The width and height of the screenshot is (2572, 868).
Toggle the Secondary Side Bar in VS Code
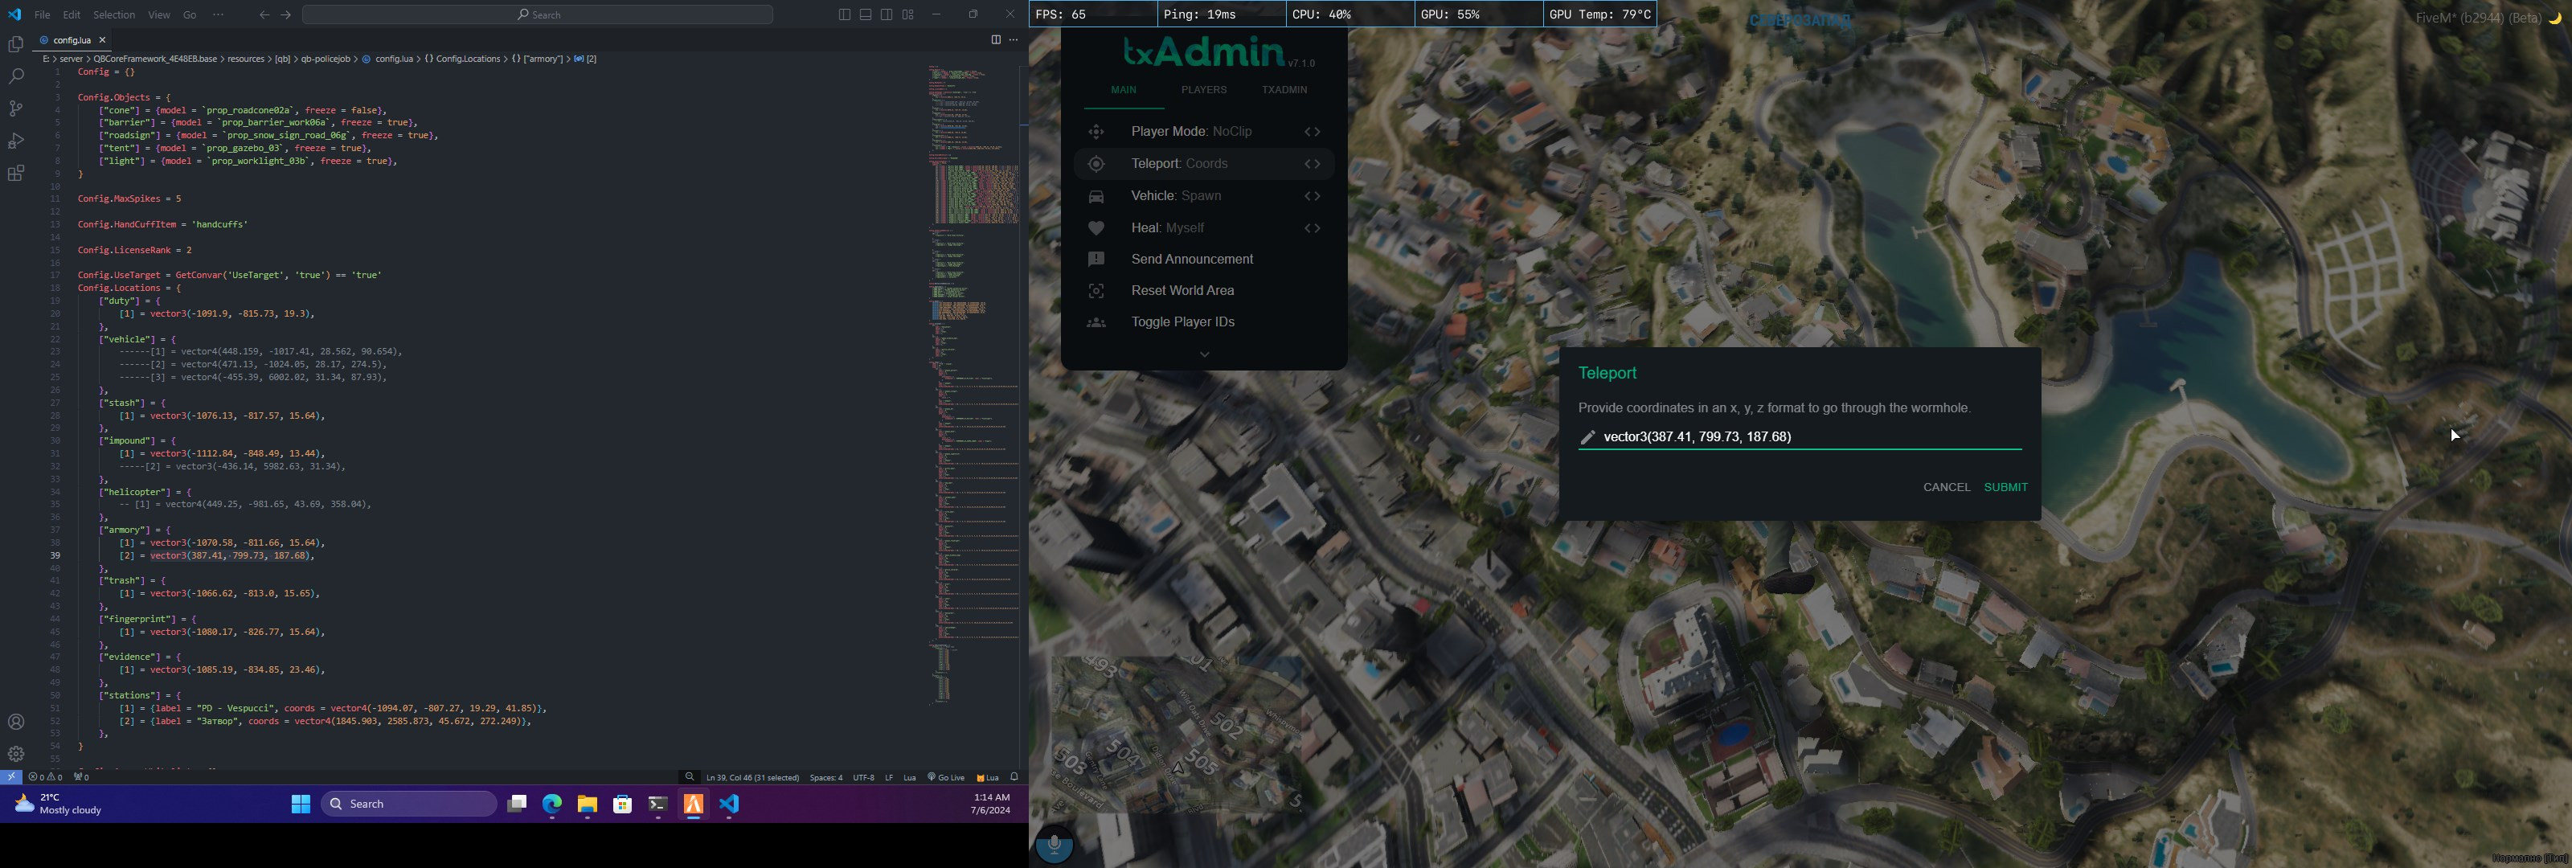pyautogui.click(x=887, y=15)
